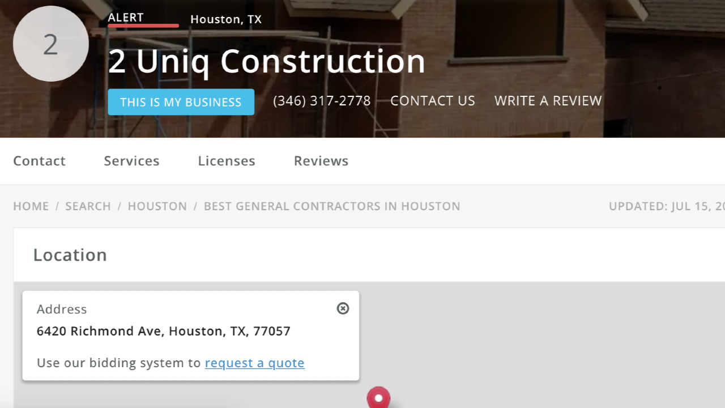The height and width of the screenshot is (408, 725).
Task: Switch to the Contact tab
Action: tap(40, 161)
